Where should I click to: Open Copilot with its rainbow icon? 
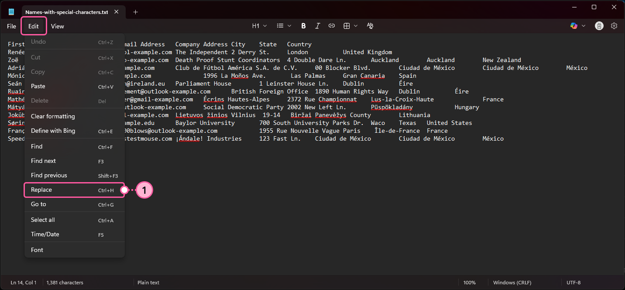click(x=573, y=25)
